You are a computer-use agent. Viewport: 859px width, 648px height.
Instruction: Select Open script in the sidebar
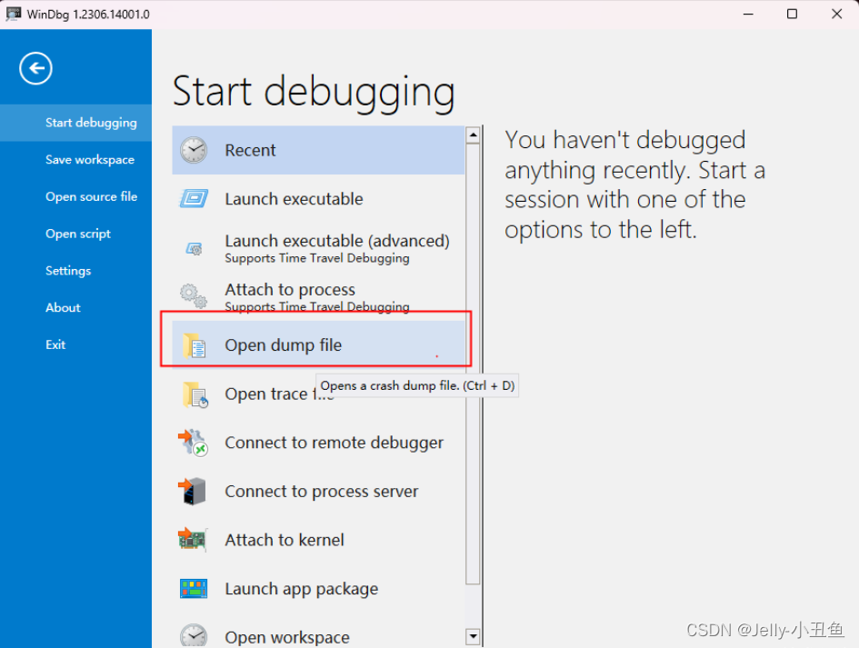(75, 234)
